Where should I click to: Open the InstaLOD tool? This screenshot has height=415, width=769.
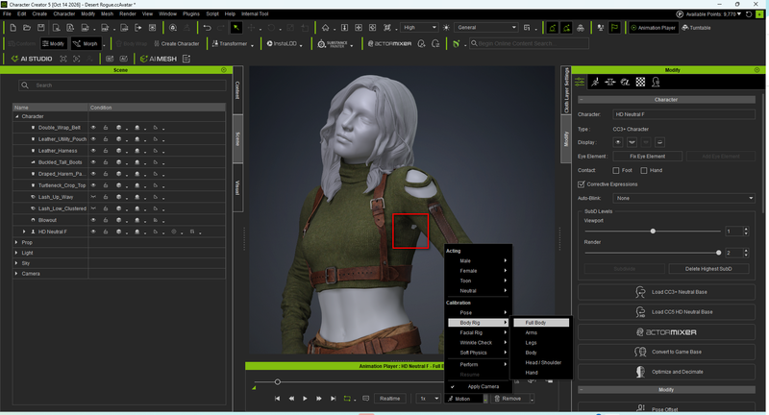[282, 44]
